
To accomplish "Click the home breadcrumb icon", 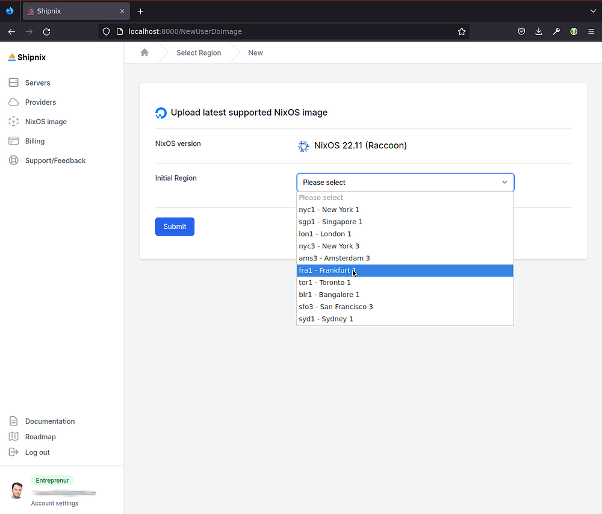I will (x=144, y=52).
